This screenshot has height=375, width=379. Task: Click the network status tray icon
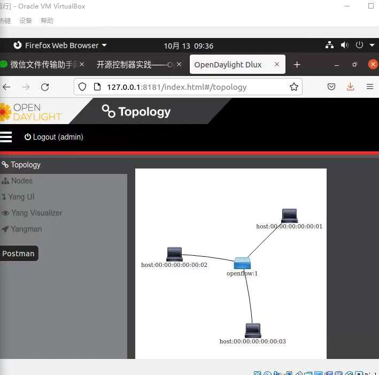[329, 45]
